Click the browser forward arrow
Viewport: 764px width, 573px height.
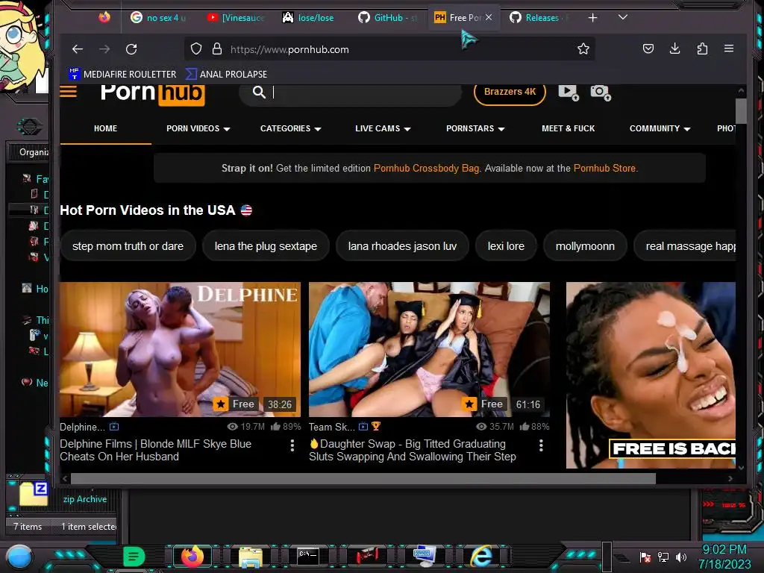pyautogui.click(x=104, y=49)
